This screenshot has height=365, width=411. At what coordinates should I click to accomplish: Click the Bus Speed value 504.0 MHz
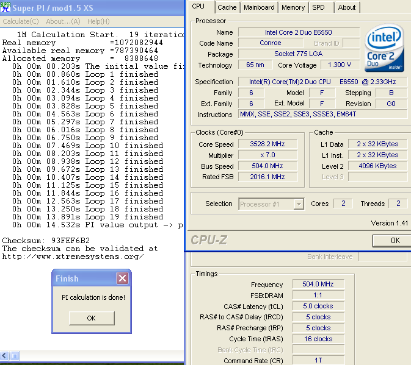tap(267, 166)
